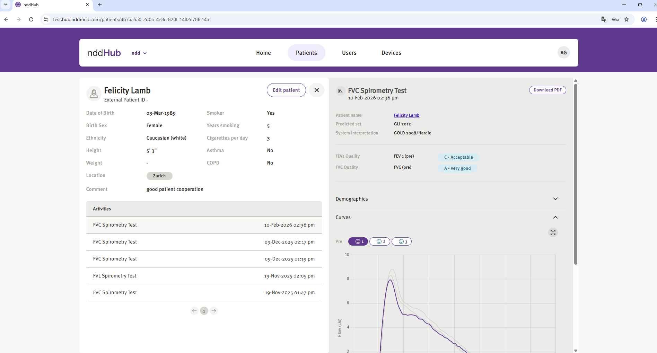Collapse the Curves section
Viewport: 657px width, 353px height.
click(555, 217)
